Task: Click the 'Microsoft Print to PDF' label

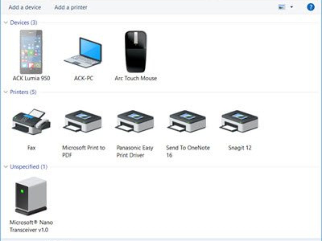Action: pyautogui.click(x=83, y=152)
